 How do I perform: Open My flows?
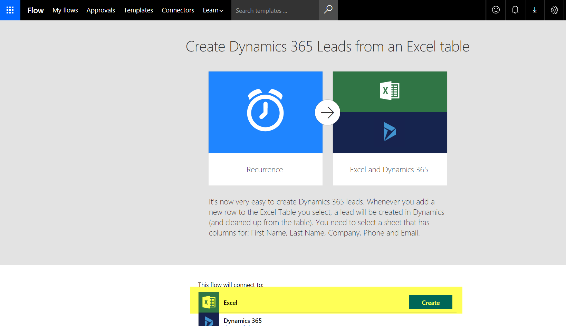65,10
